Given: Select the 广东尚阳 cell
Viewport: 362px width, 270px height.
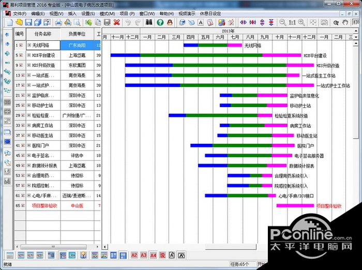Looking at the screenshot, I should coord(77,46).
